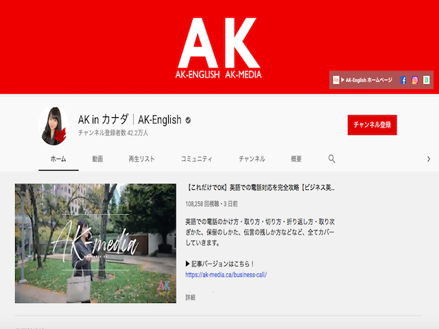439x329 pixels.
Task: Click the AK-ENGLISH AK-MEDIA banner logo
Action: tap(219, 48)
